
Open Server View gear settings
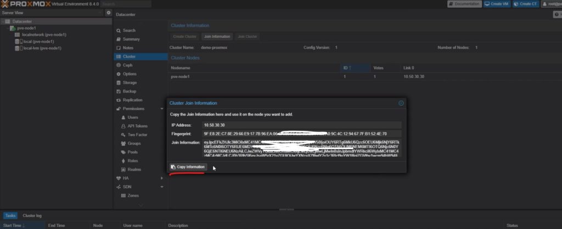click(x=109, y=13)
